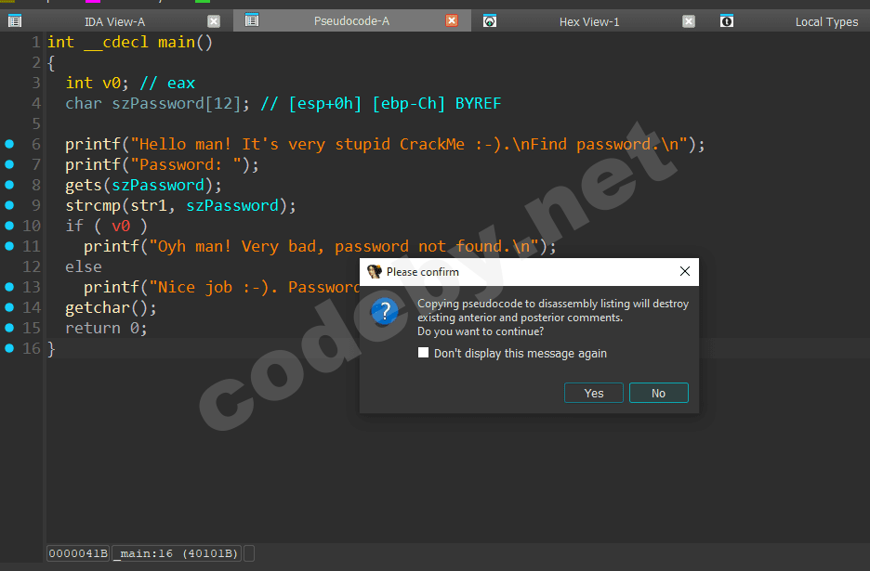
Task: Close the Pseudocode-A tab
Action: 452,20
